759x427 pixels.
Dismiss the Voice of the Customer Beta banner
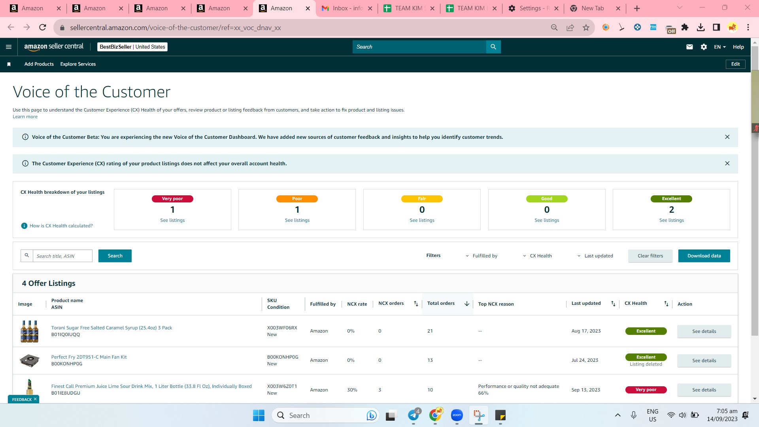tap(727, 137)
